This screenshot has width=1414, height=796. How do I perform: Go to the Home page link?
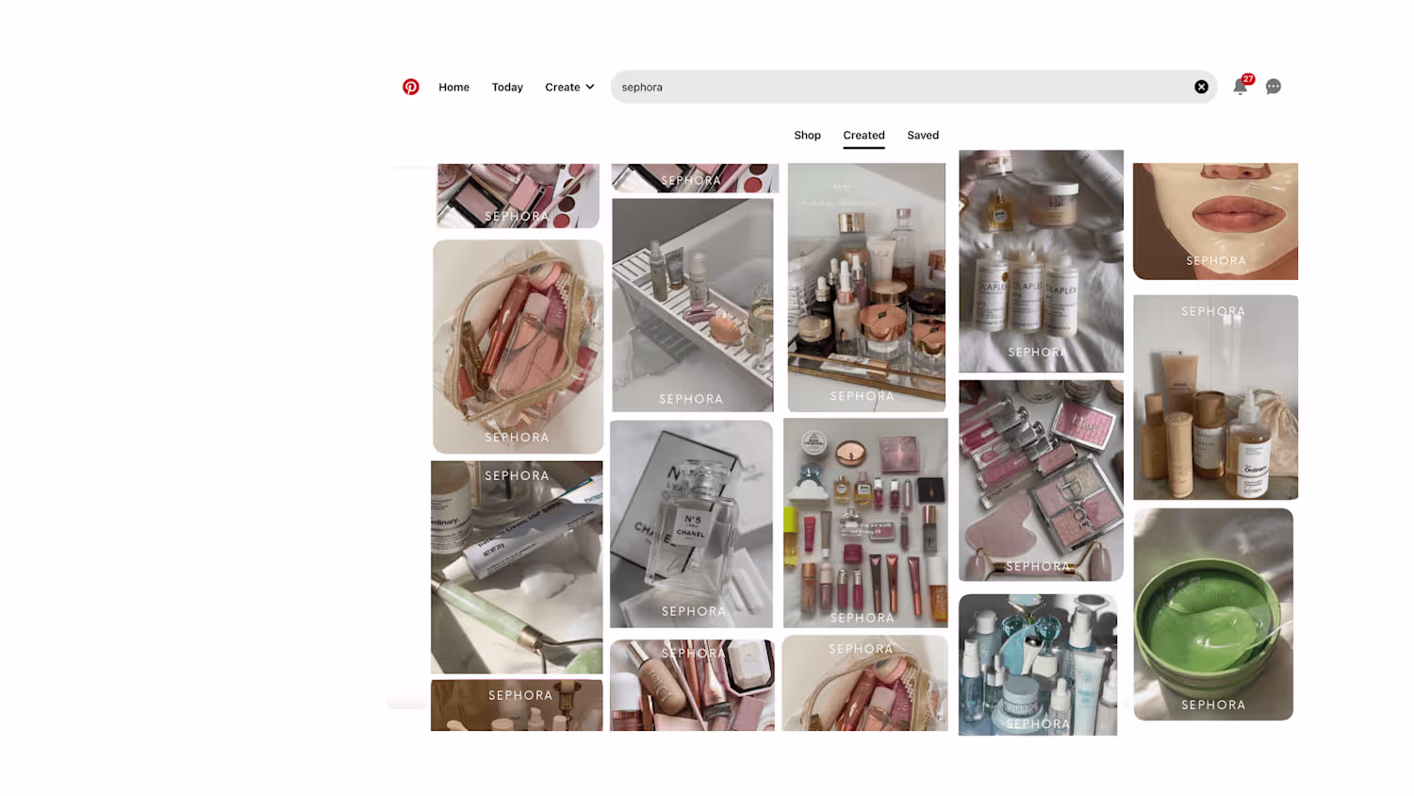click(453, 87)
